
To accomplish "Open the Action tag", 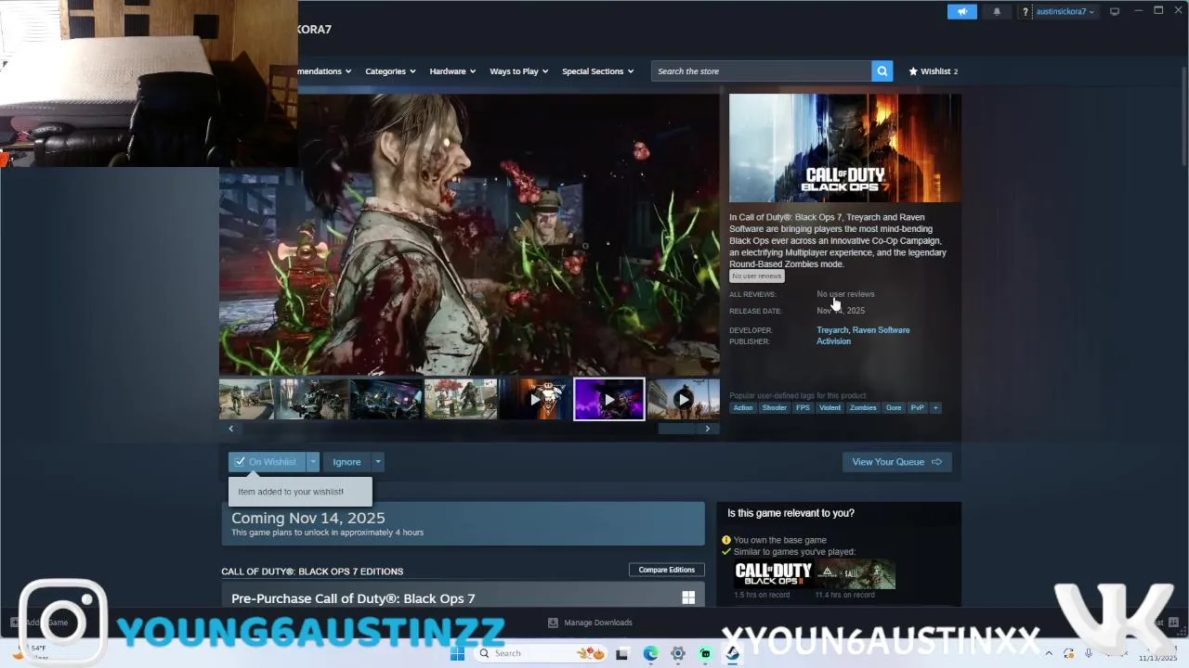I will [x=743, y=407].
